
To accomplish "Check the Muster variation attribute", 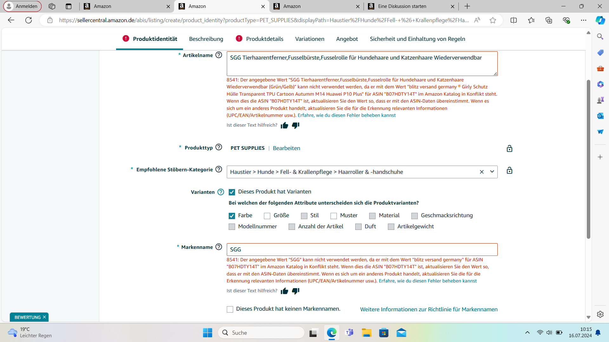I will [334, 216].
